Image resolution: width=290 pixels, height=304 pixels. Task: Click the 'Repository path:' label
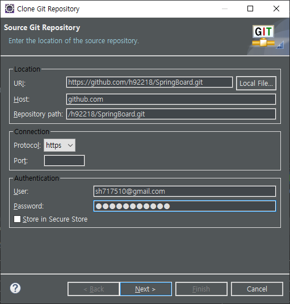pos(38,114)
